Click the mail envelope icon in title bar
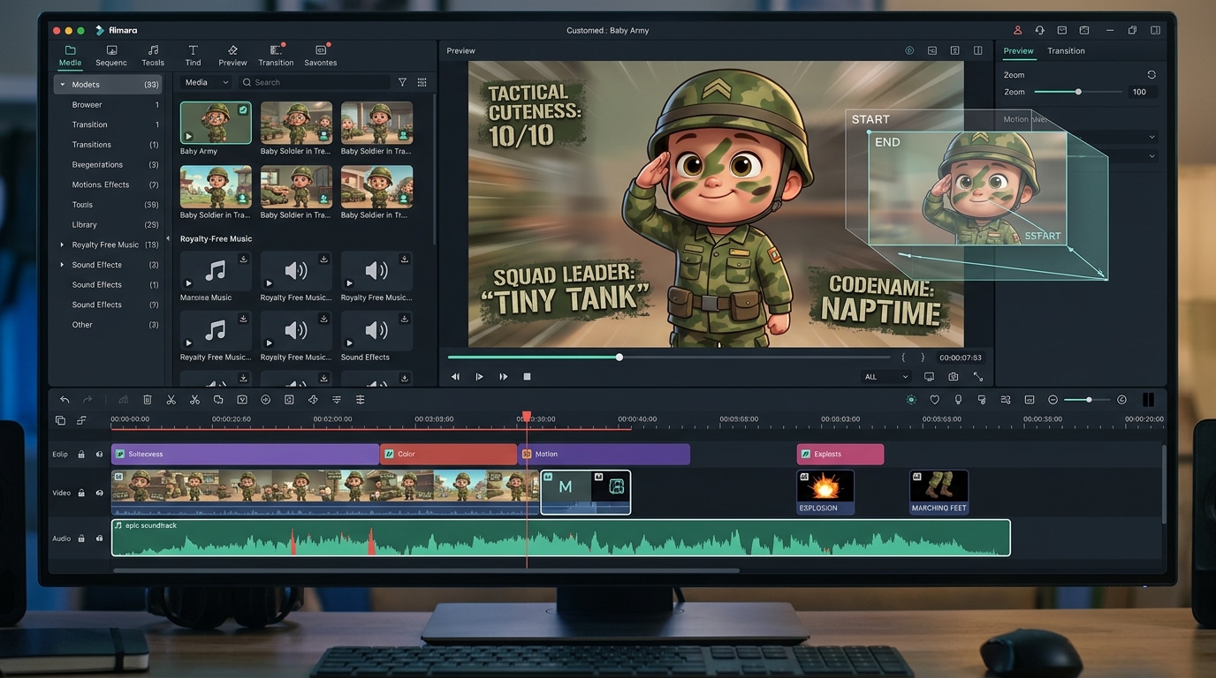This screenshot has width=1216, height=678. pos(1062,30)
